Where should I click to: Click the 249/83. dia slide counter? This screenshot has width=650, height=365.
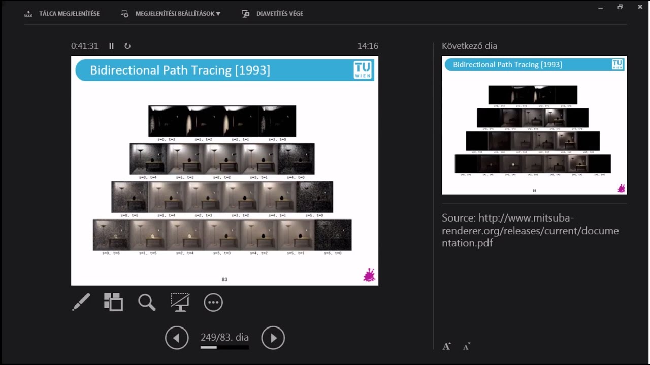click(x=224, y=337)
